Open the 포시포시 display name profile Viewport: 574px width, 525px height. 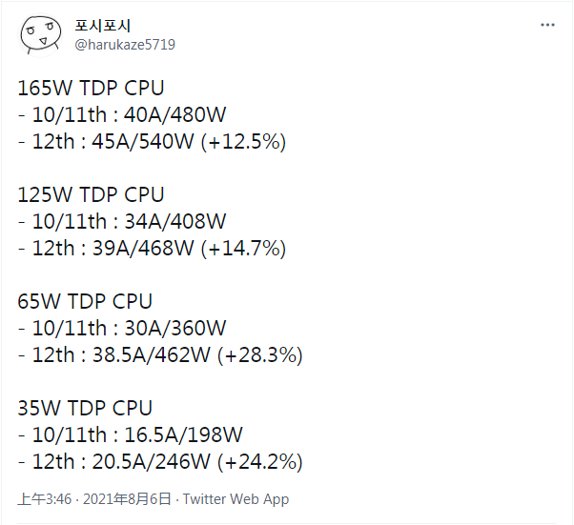point(104,25)
